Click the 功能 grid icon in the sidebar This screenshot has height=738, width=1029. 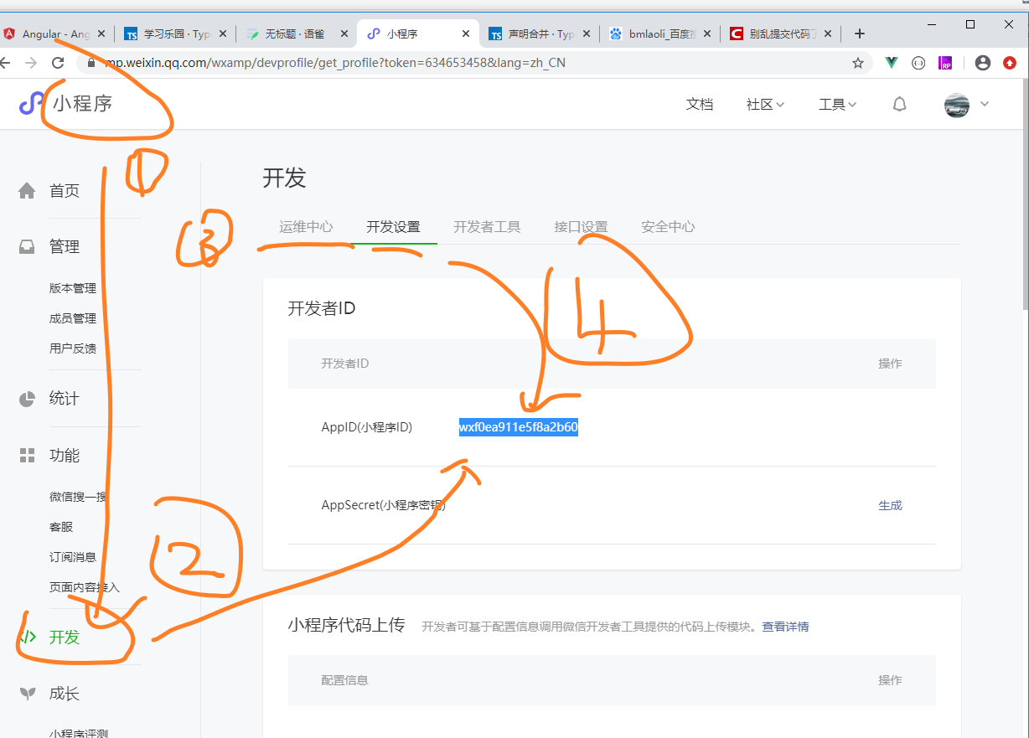point(28,456)
